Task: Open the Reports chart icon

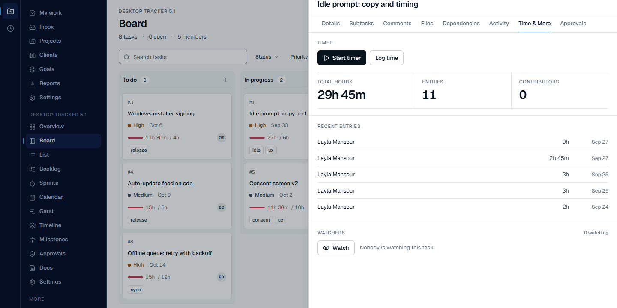Action: point(32,83)
